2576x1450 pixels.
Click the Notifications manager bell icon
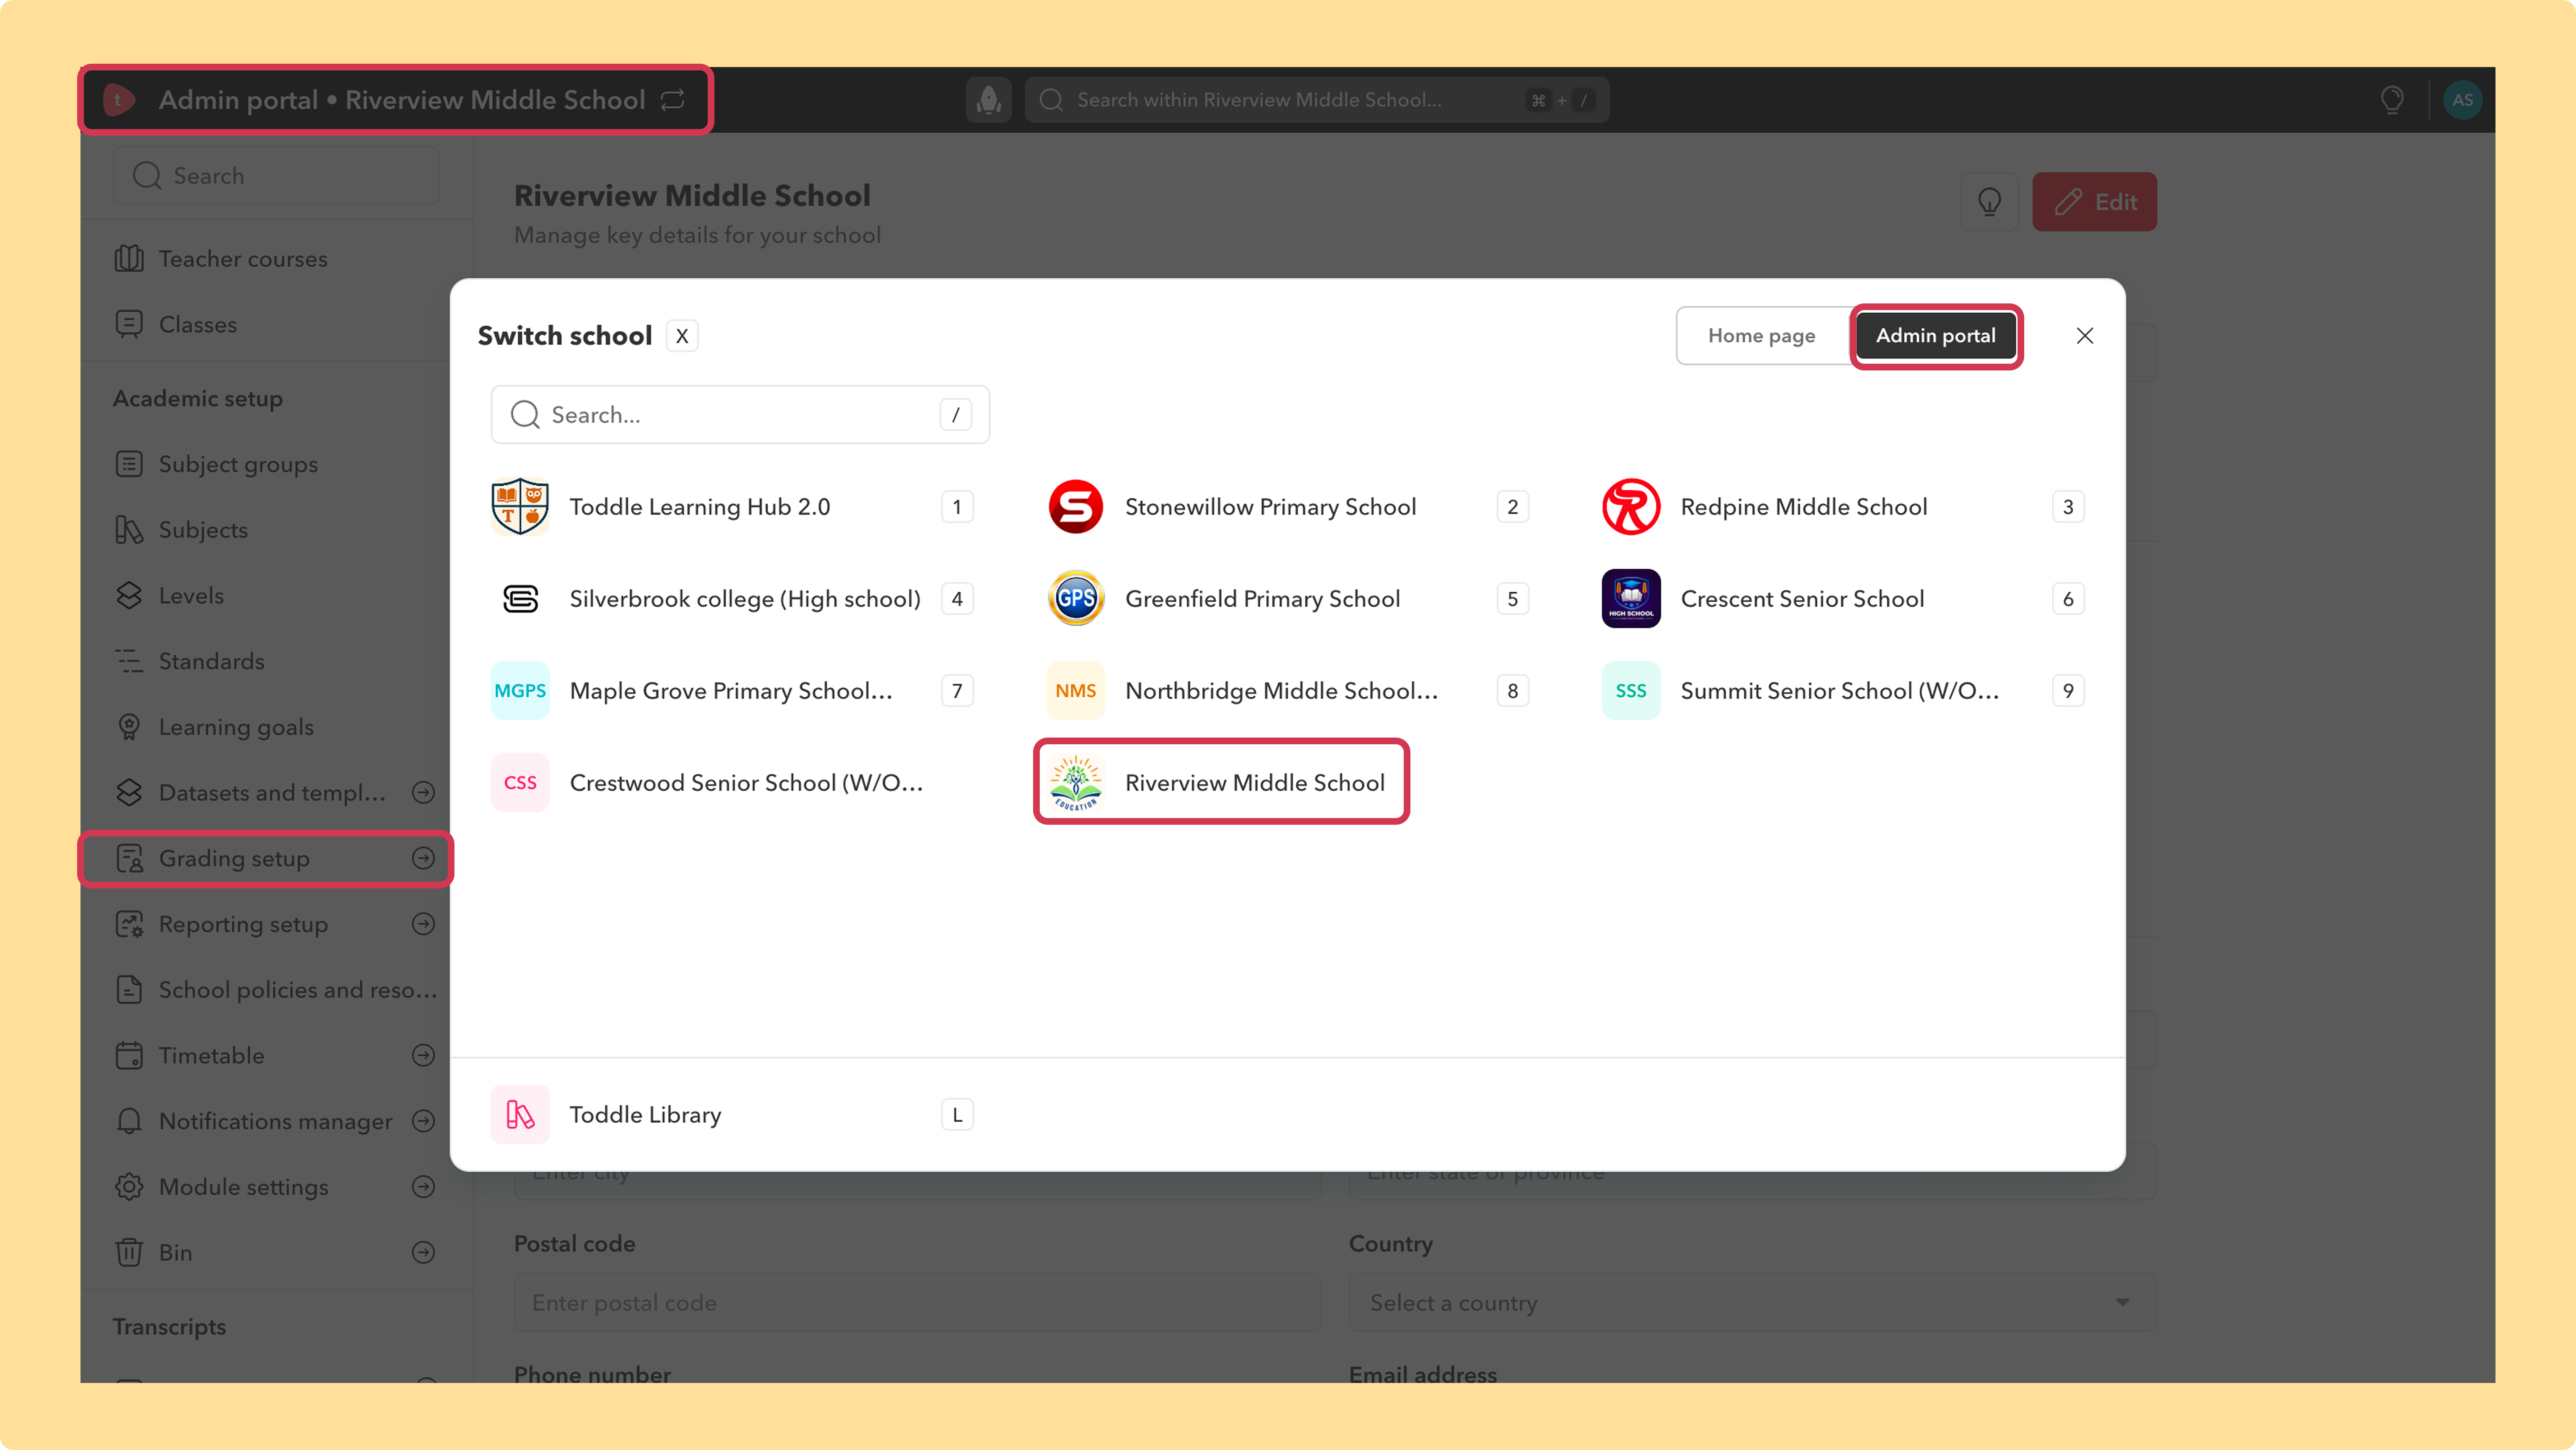pyautogui.click(x=129, y=1121)
